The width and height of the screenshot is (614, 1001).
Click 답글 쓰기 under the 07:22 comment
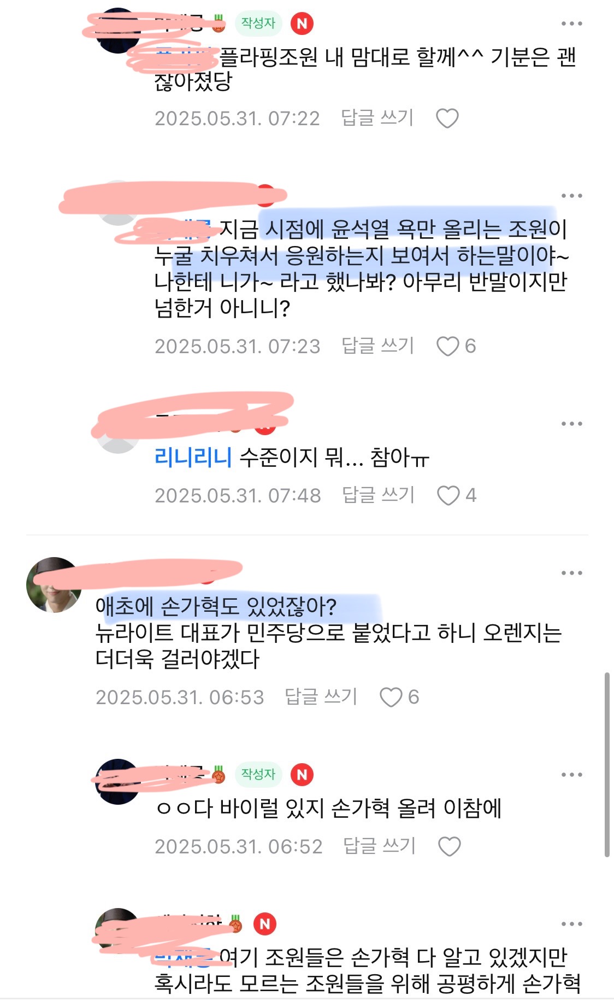(377, 118)
